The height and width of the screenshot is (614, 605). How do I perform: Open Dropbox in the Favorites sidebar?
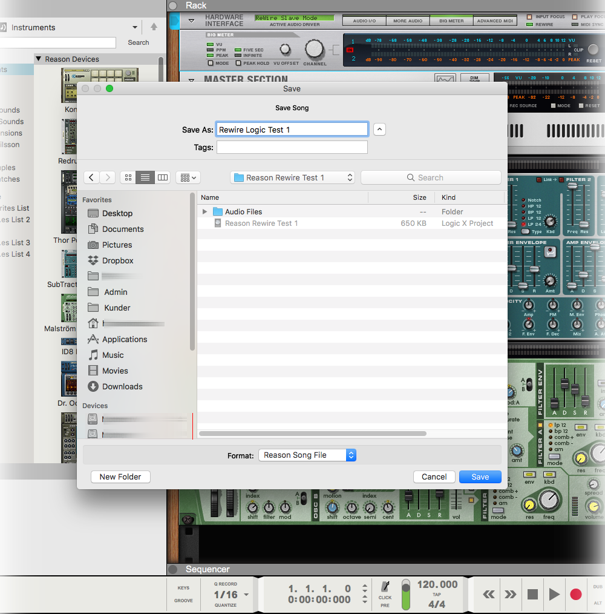117,260
